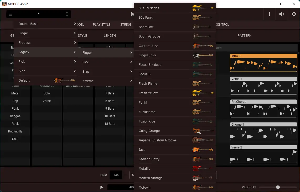Expand the Xtreme submenu
300x192 pixels.
(x=106, y=81)
